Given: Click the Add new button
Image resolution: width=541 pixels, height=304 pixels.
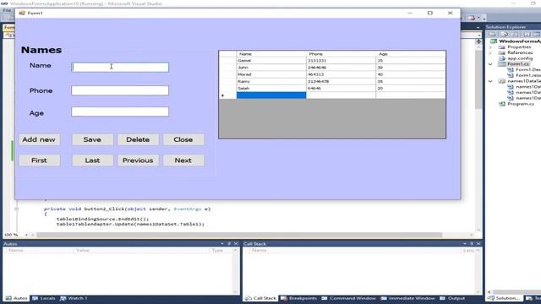Looking at the screenshot, I should [40, 139].
